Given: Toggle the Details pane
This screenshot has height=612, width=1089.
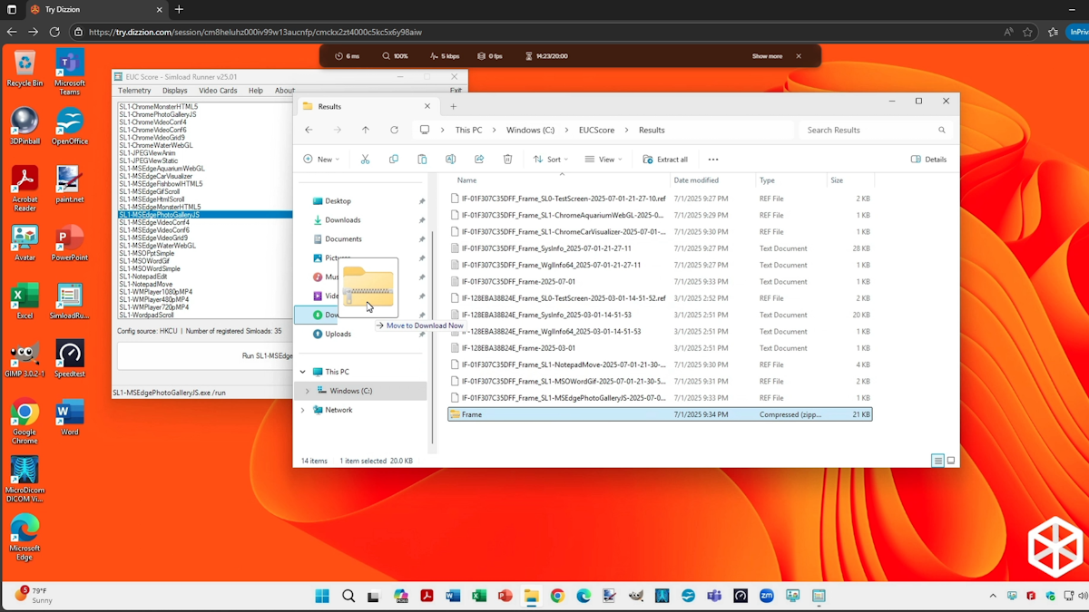Looking at the screenshot, I should [928, 160].
